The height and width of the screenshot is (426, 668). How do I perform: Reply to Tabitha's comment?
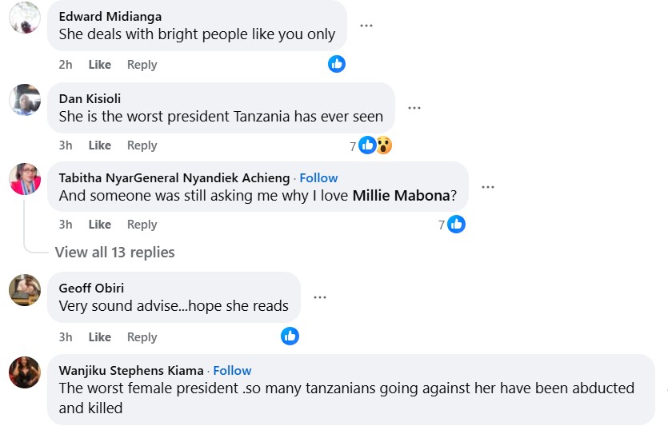coord(142,225)
